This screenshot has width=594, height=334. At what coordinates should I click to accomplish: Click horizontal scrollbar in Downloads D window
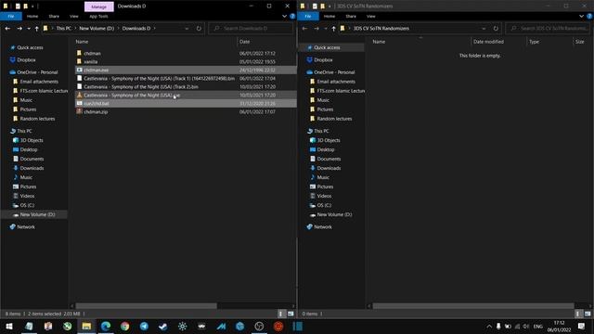[x=146, y=305]
